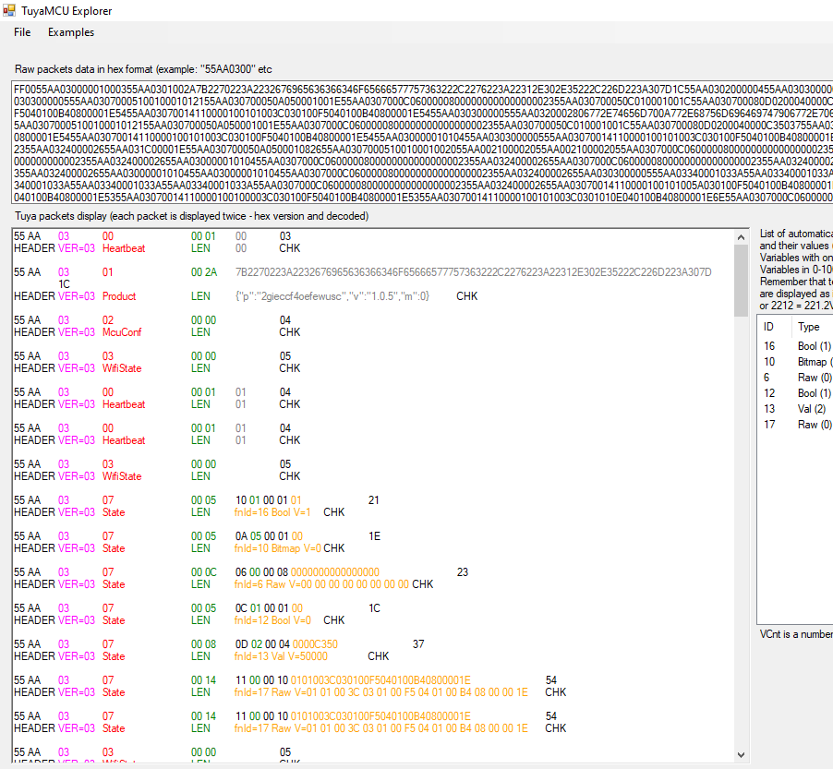
Task: Click the 'fnId=16 Bool V=1' decoded text
Action: (272, 512)
